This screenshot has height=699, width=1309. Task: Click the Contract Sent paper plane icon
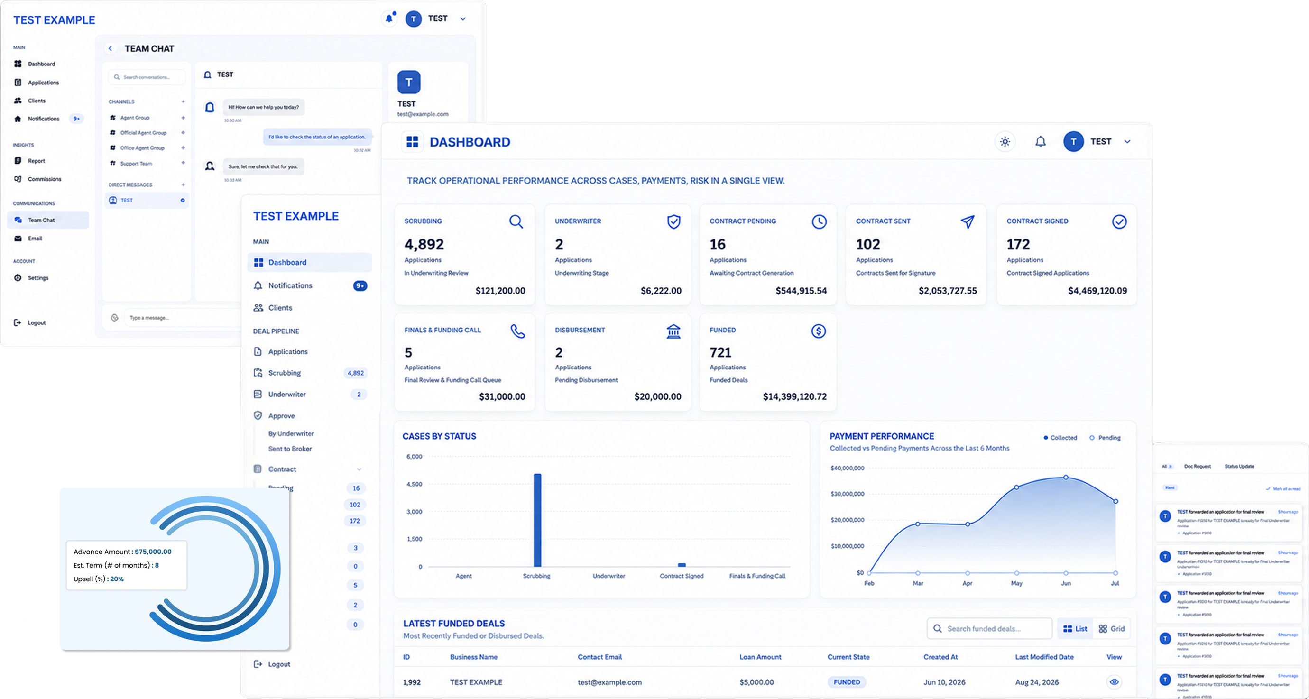pos(968,221)
